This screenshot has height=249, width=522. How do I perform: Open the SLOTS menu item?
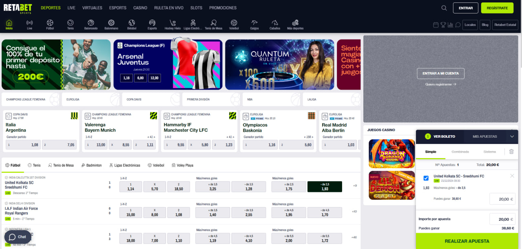click(196, 8)
